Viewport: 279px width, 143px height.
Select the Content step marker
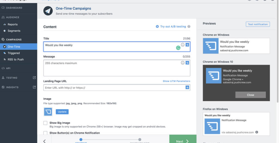tap(81, 139)
